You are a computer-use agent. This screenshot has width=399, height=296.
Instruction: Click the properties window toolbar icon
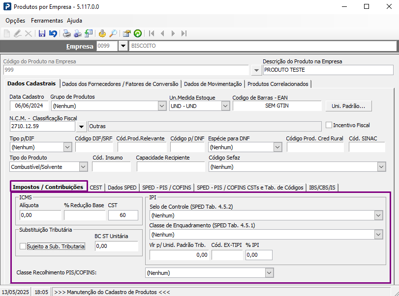126,33
